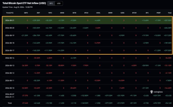Click the IBIT column header
This screenshot has width=173, height=107.
[x=38, y=13]
